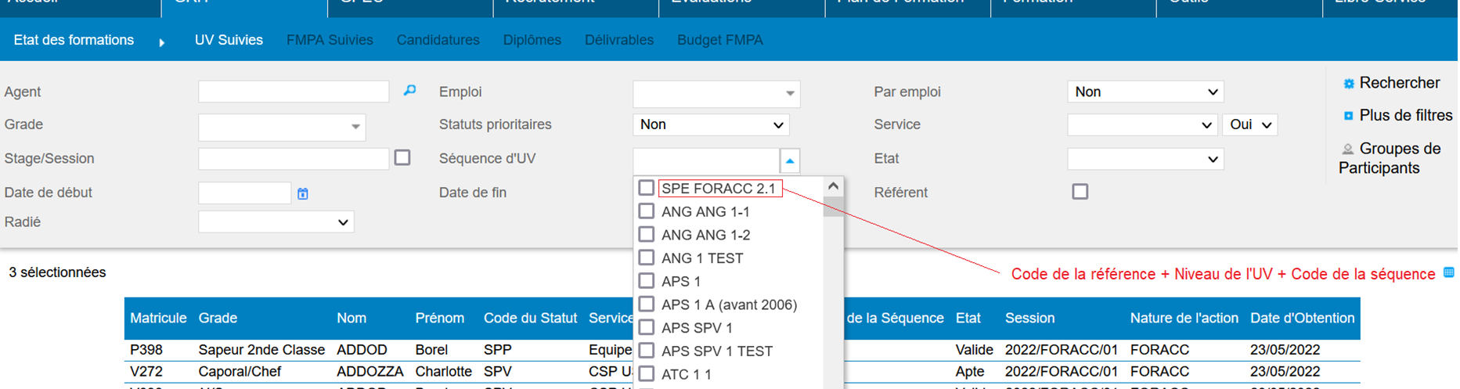Collapse the Séquence d'UV list arrow
Screen dimensions: 1460x389
(x=790, y=160)
